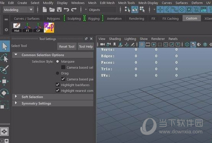Switch to the Animation shelf tab

pos(114,19)
